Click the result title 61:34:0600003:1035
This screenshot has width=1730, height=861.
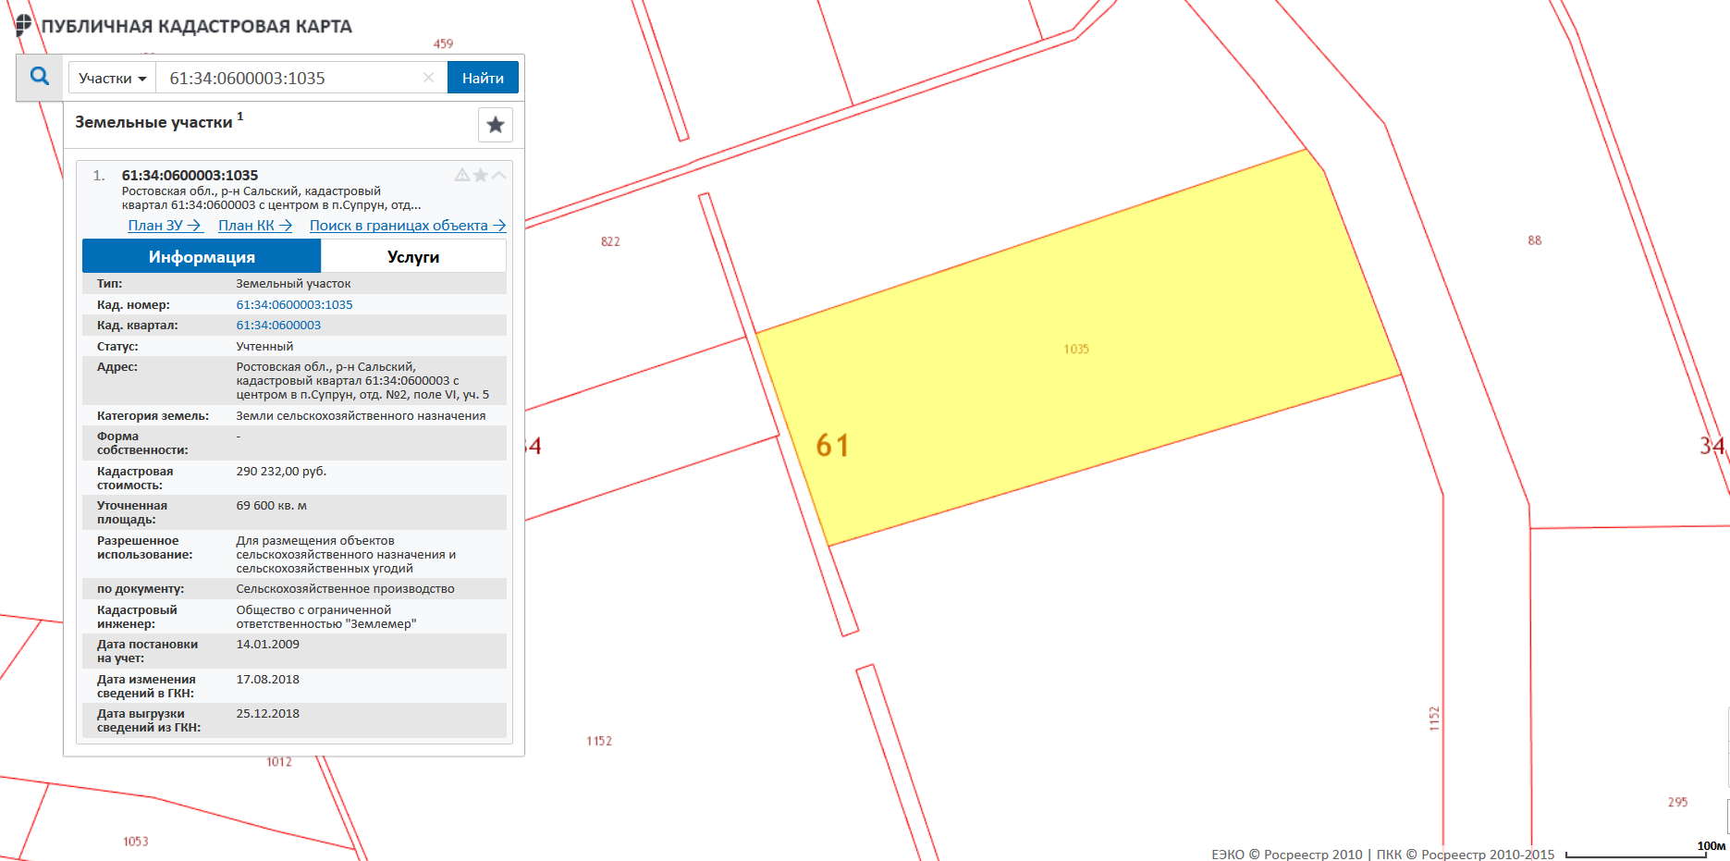pyautogui.click(x=190, y=175)
